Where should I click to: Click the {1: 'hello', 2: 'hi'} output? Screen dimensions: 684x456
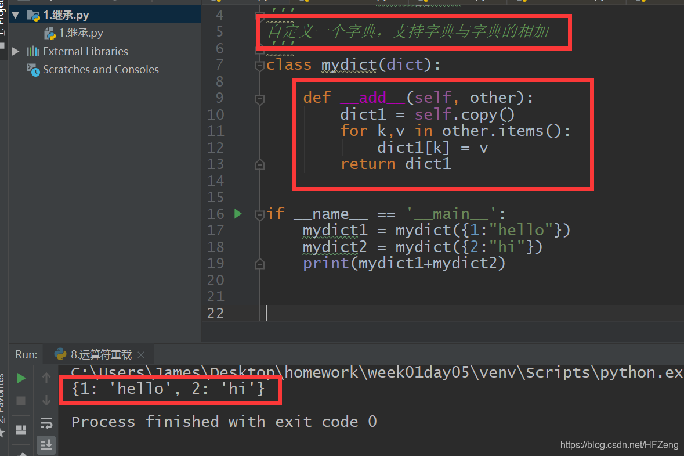pyautogui.click(x=168, y=389)
